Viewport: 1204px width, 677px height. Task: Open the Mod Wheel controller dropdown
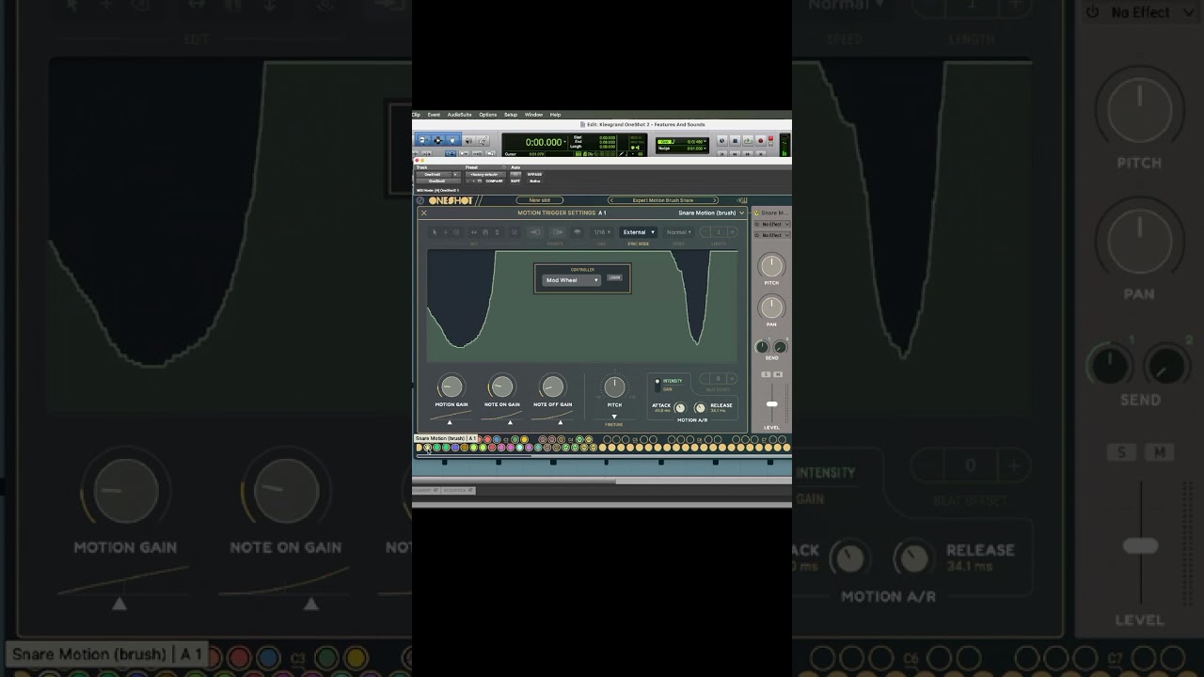pyautogui.click(x=572, y=280)
